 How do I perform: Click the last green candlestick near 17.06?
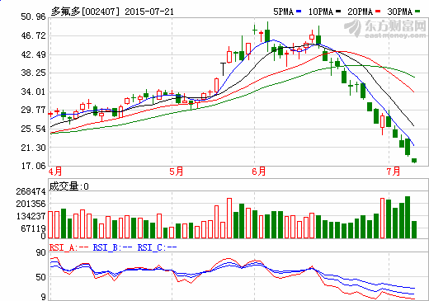click(x=414, y=161)
